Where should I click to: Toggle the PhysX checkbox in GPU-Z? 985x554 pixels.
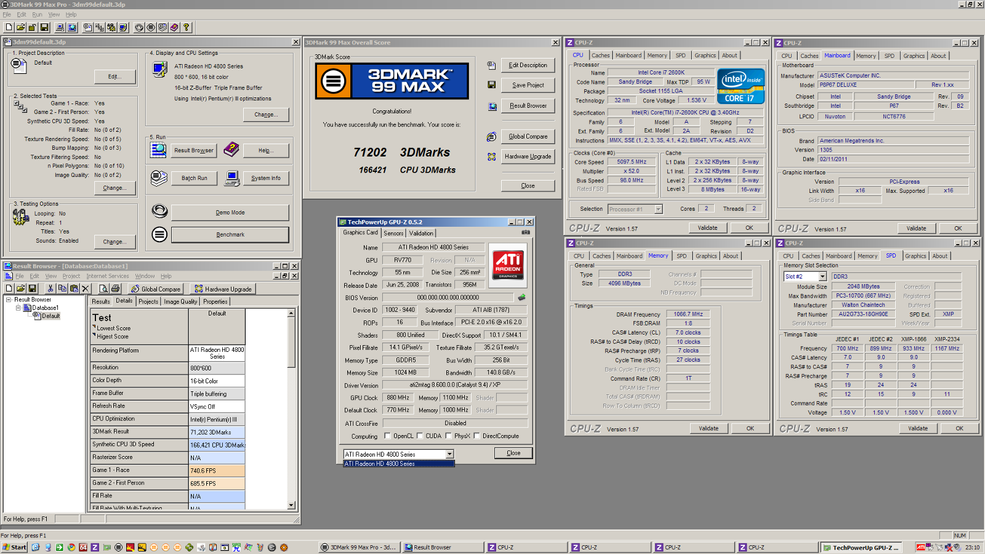(448, 436)
